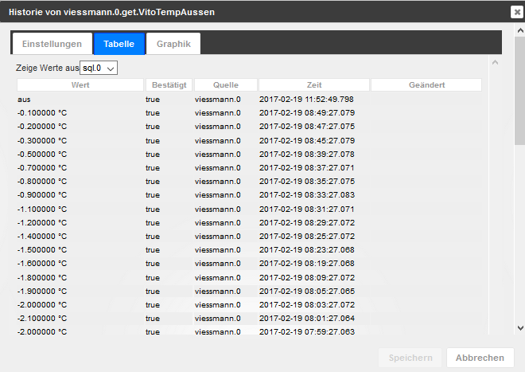Click the Bestätigt column header

coord(169,85)
